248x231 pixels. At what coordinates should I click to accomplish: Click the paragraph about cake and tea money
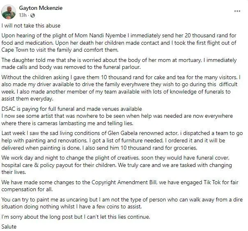121,88
